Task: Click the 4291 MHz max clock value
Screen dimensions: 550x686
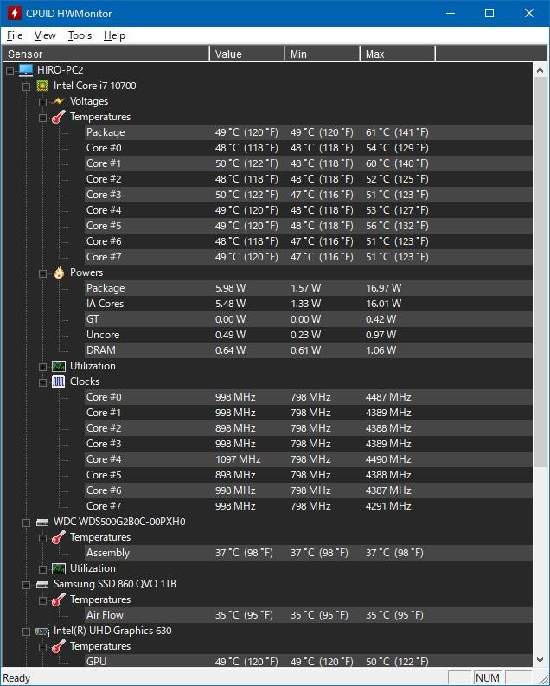Action: click(x=388, y=506)
